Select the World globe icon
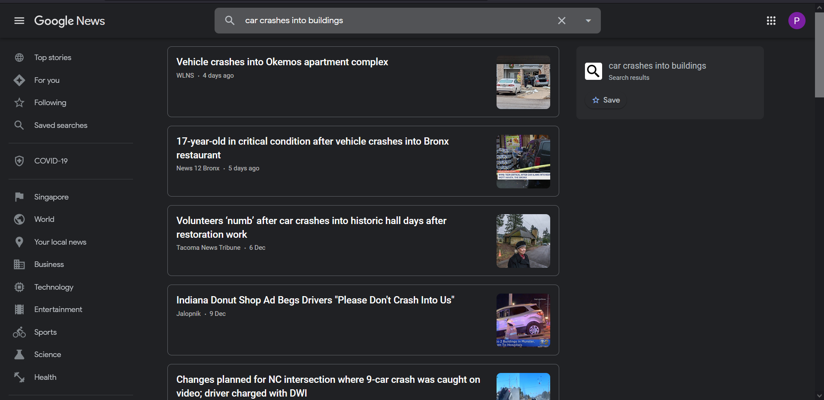 [19, 219]
